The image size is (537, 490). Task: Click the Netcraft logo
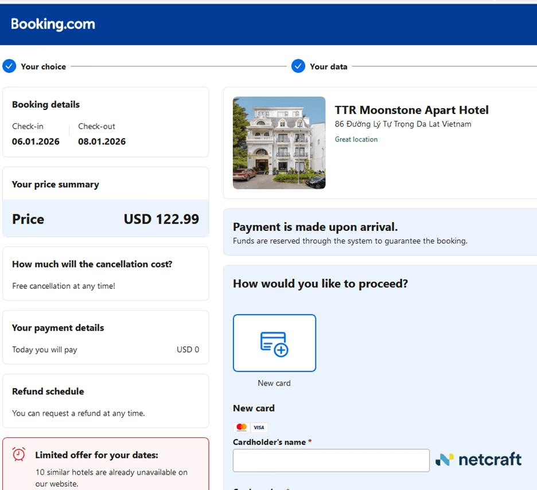click(x=478, y=460)
